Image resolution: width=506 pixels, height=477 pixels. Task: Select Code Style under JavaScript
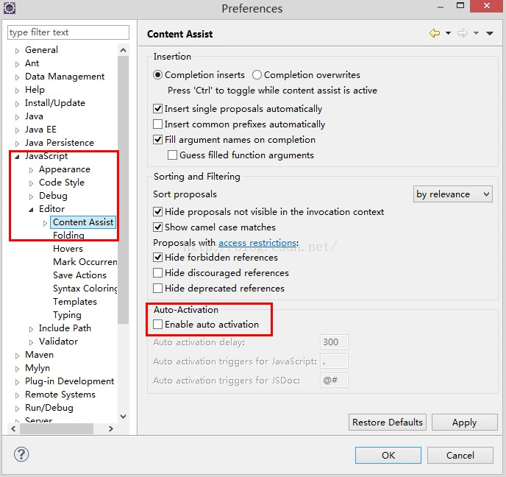pos(62,183)
